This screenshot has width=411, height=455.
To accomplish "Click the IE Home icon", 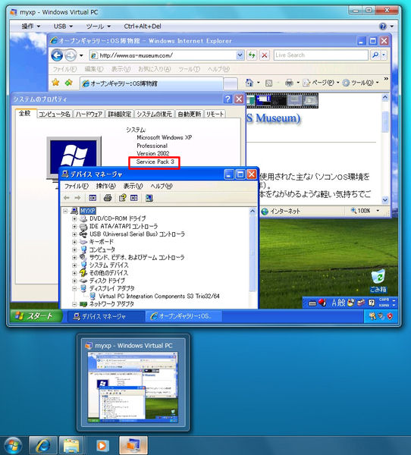I will (249, 83).
